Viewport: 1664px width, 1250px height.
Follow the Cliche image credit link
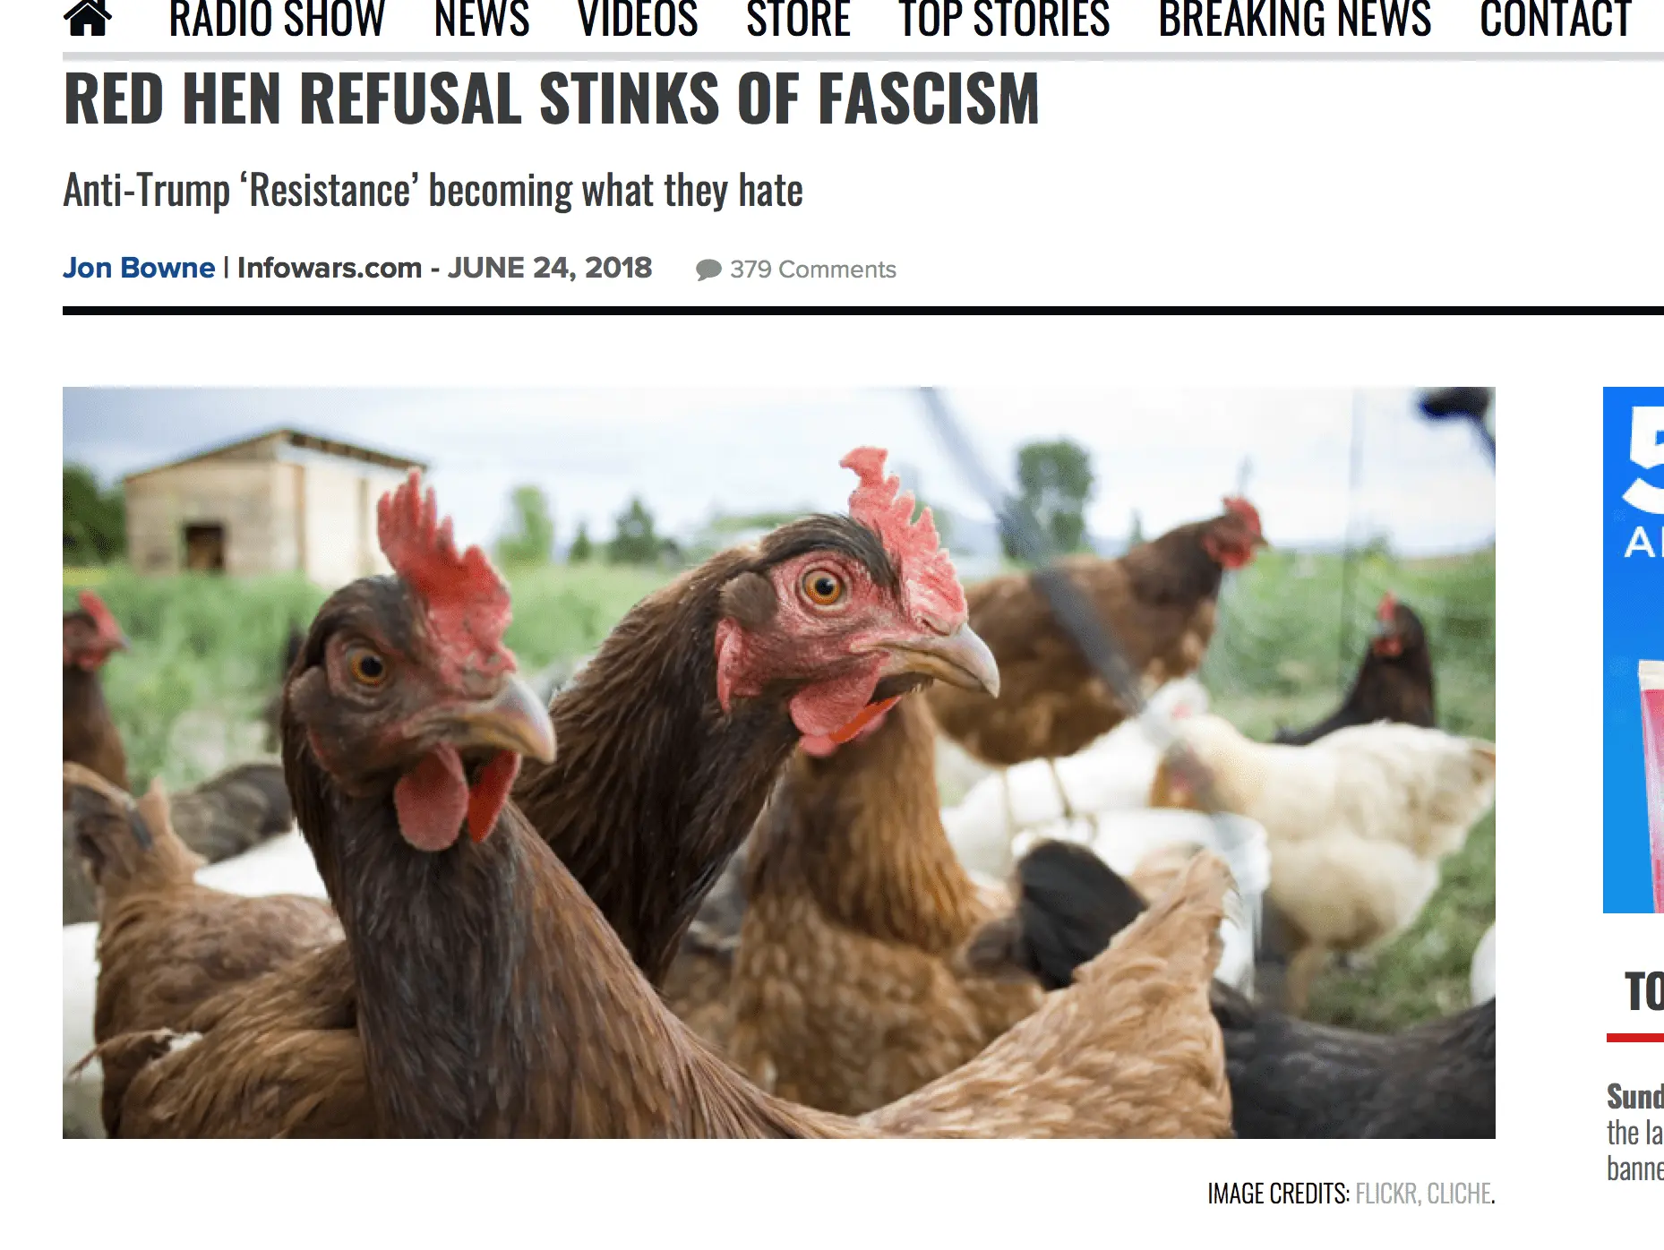[x=1459, y=1194]
